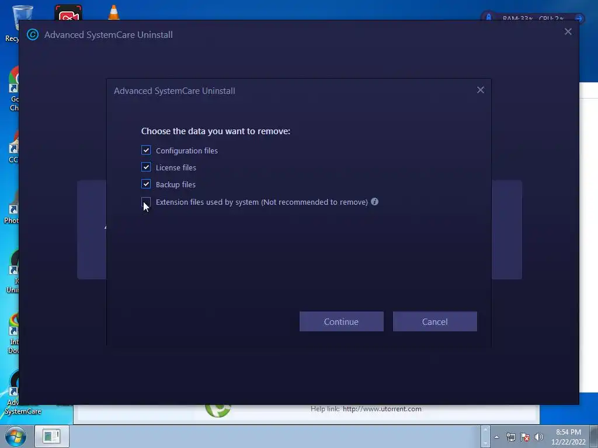Open the utorrent.com help link
Screen dimensions: 598x448
pos(382,409)
